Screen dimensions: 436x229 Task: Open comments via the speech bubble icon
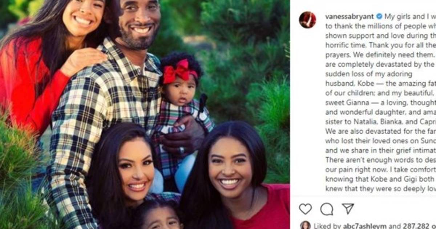click(x=327, y=209)
